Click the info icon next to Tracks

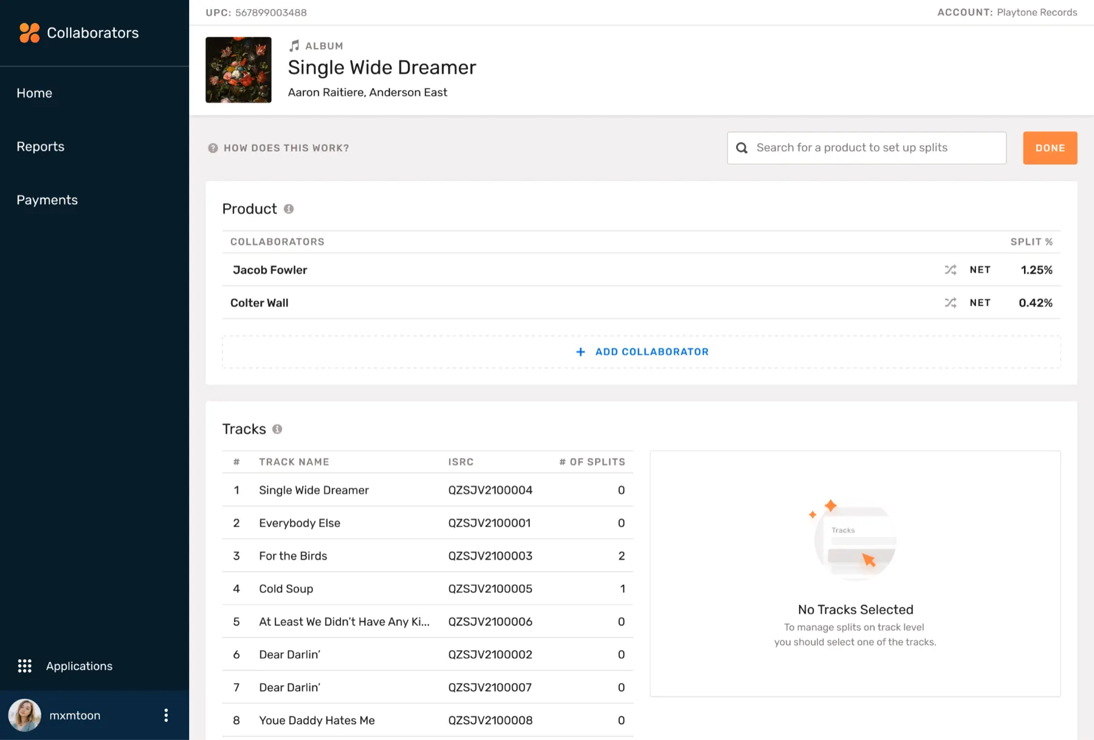pyautogui.click(x=277, y=429)
